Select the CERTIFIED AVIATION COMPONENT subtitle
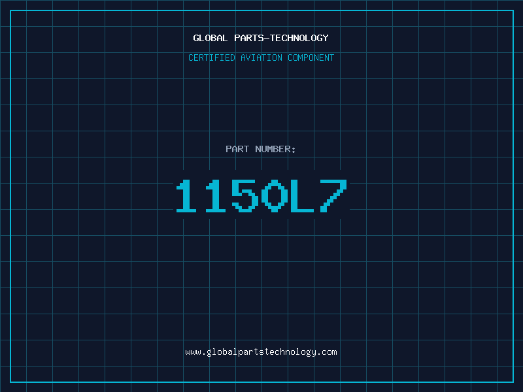Viewport: 523px width, 392px height. [261, 57]
